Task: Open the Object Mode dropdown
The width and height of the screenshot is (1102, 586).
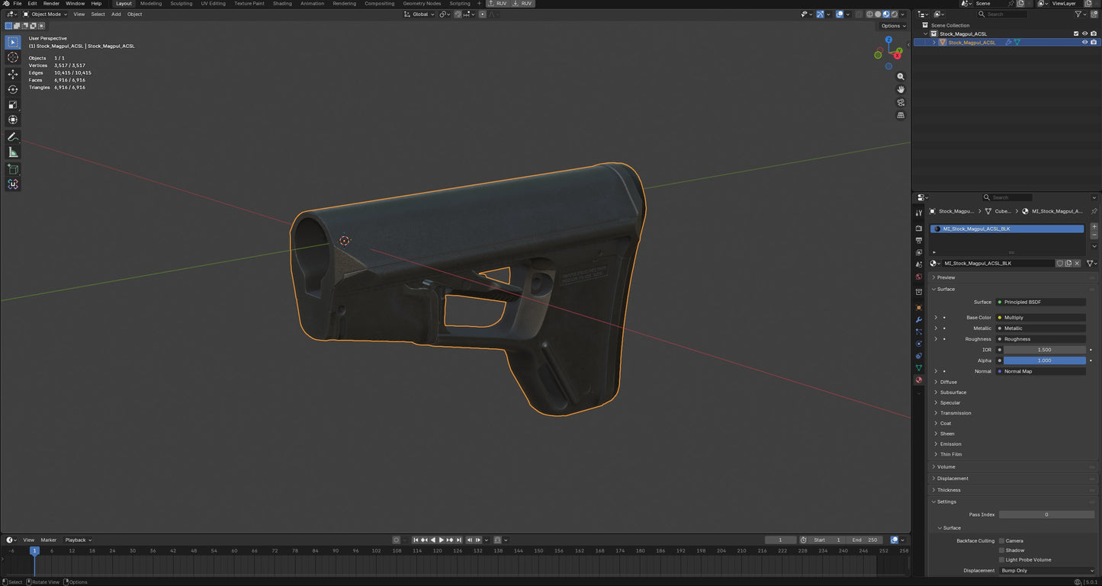Action: [x=46, y=14]
